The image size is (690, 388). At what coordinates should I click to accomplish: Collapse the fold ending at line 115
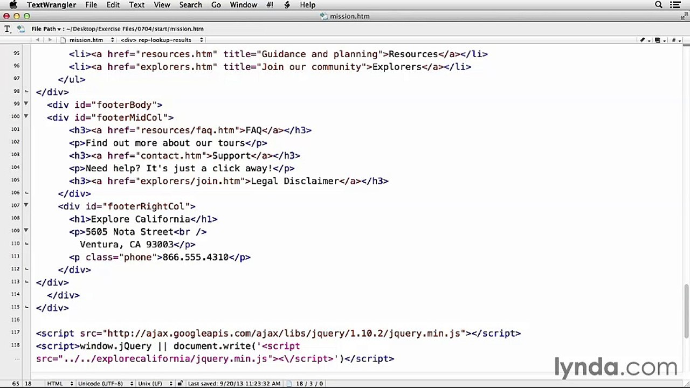[x=26, y=307]
